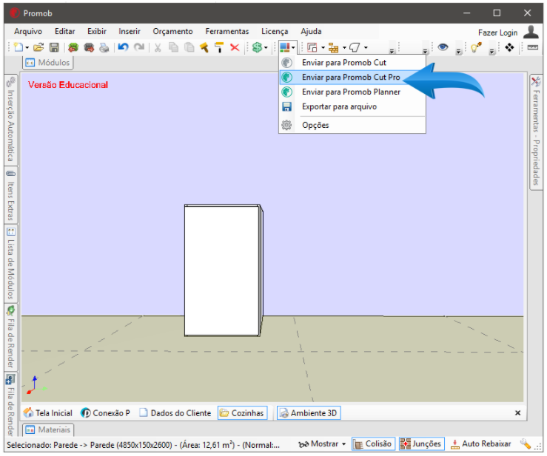Screen dimensions: 547x456
Task: Expand toolbar overflow arrow next to light bulb
Action: 491,51
